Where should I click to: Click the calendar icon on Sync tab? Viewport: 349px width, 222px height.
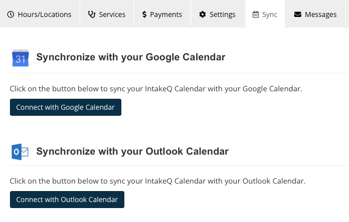pyautogui.click(x=256, y=14)
